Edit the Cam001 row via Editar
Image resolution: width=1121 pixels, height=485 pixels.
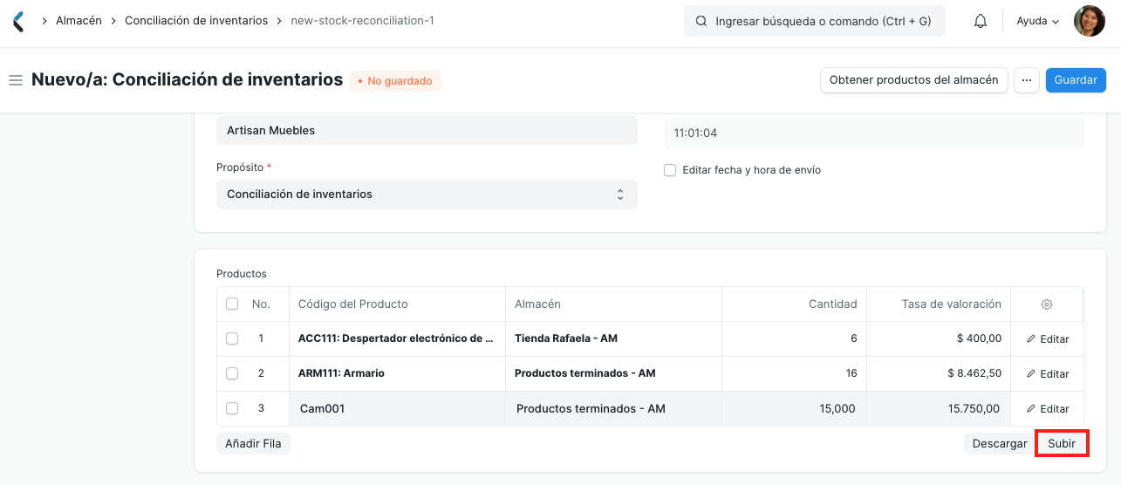click(1047, 409)
